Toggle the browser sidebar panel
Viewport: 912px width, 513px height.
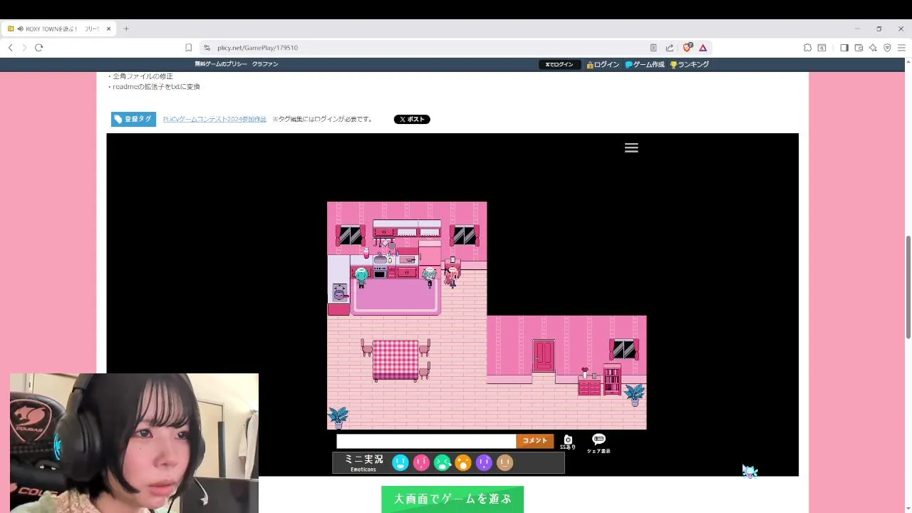844,48
